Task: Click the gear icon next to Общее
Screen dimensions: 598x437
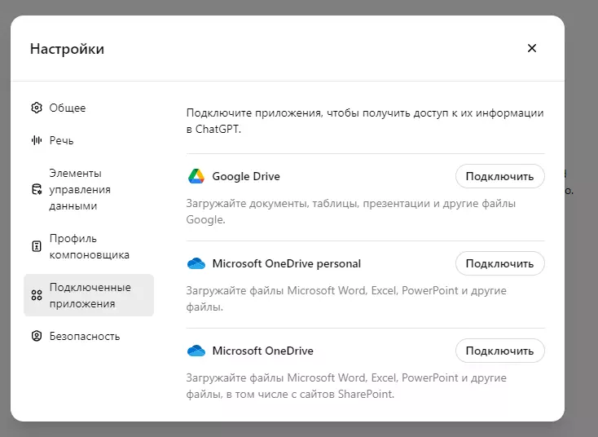Action: point(36,108)
